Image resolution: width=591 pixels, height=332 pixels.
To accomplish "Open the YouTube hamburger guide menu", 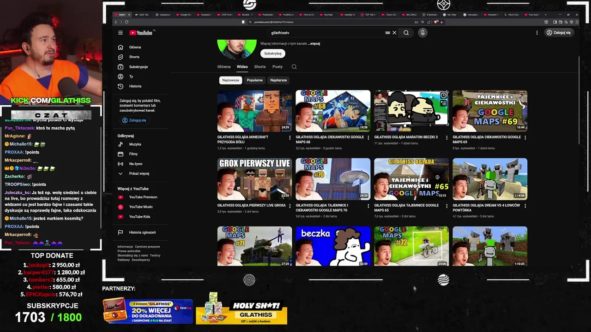I will (x=121, y=33).
